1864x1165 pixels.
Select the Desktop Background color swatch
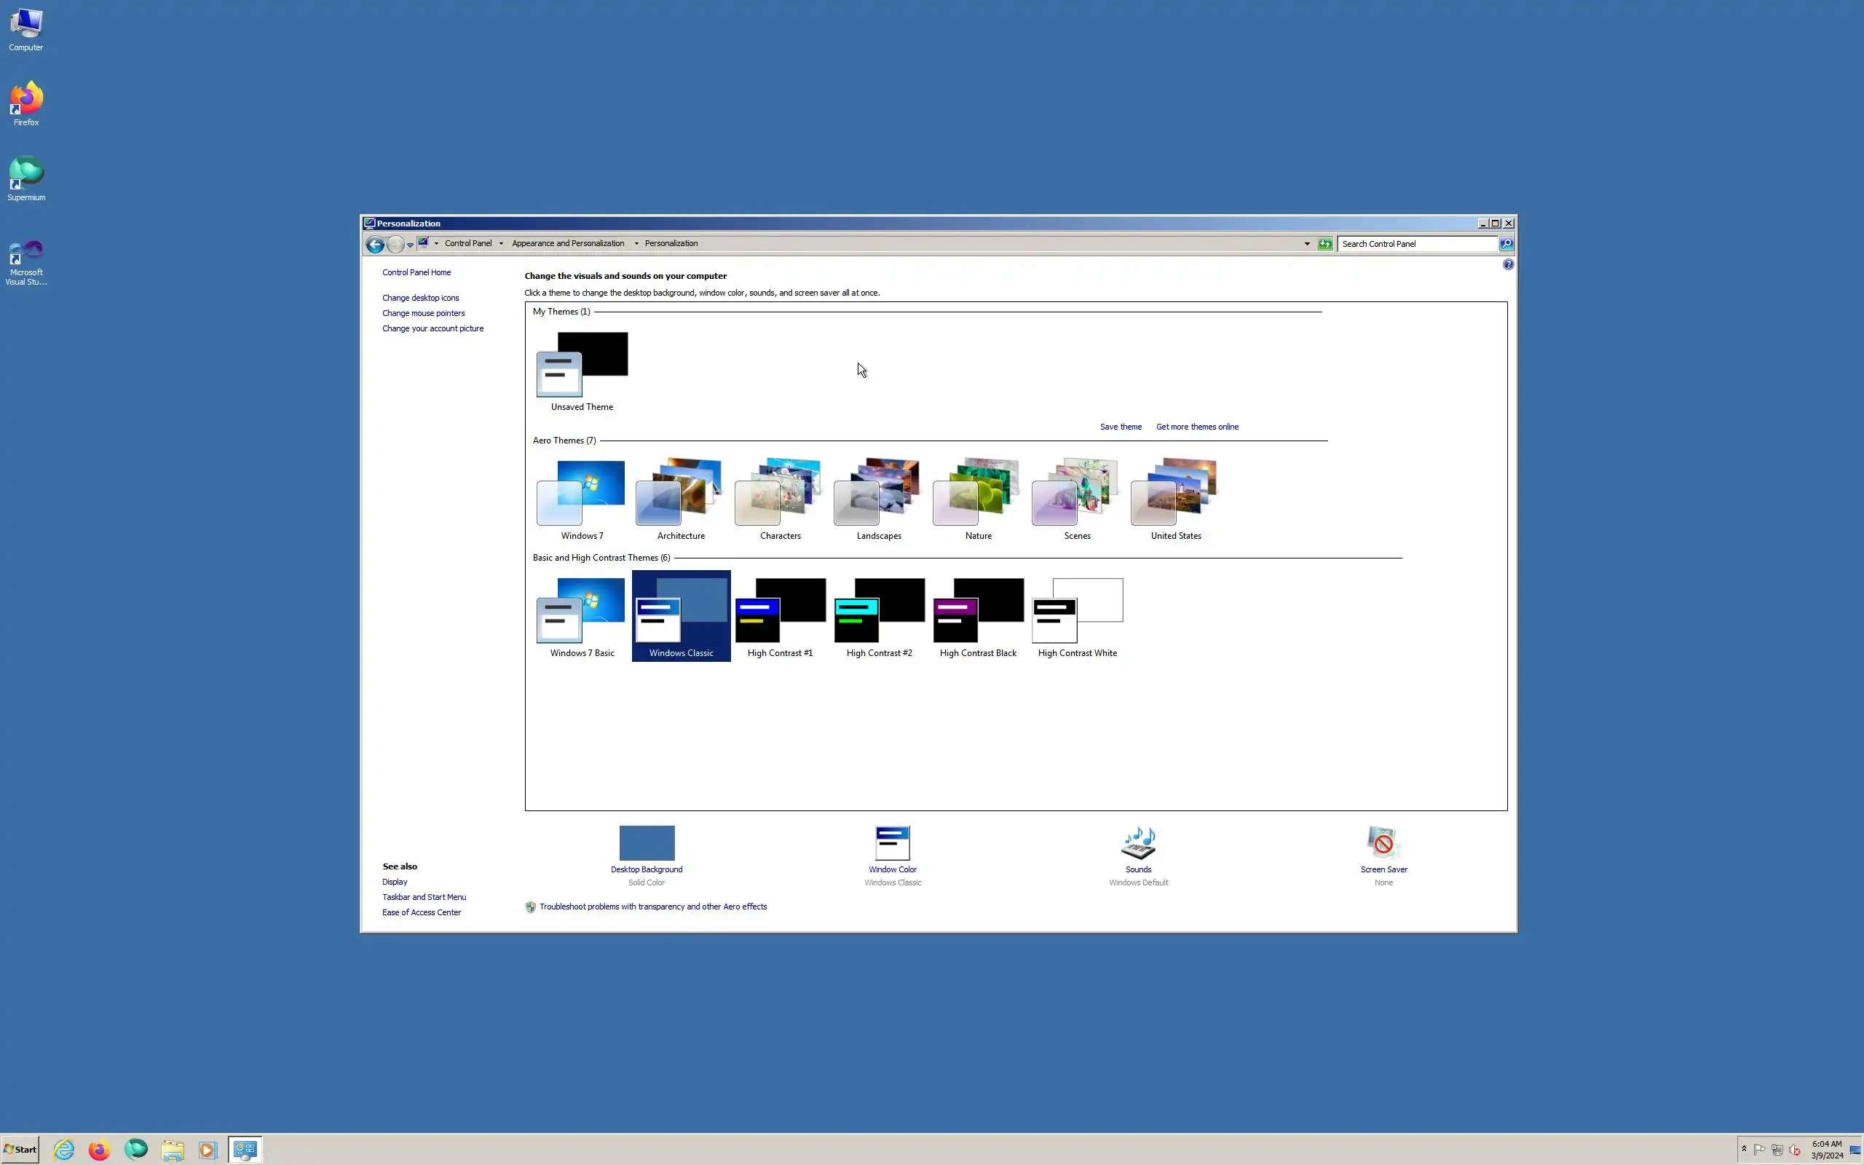click(647, 843)
